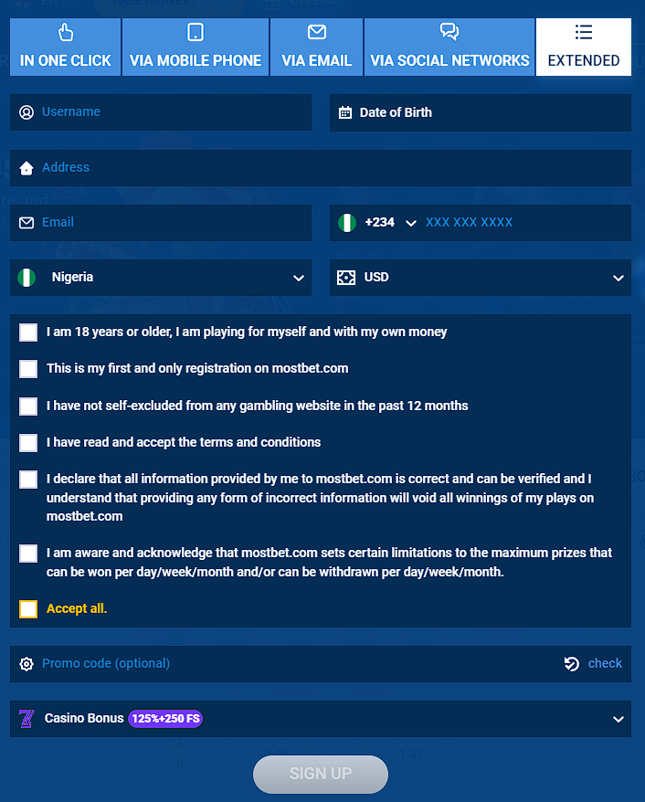Click the house icon in Address field
The height and width of the screenshot is (802, 645).
tap(26, 168)
